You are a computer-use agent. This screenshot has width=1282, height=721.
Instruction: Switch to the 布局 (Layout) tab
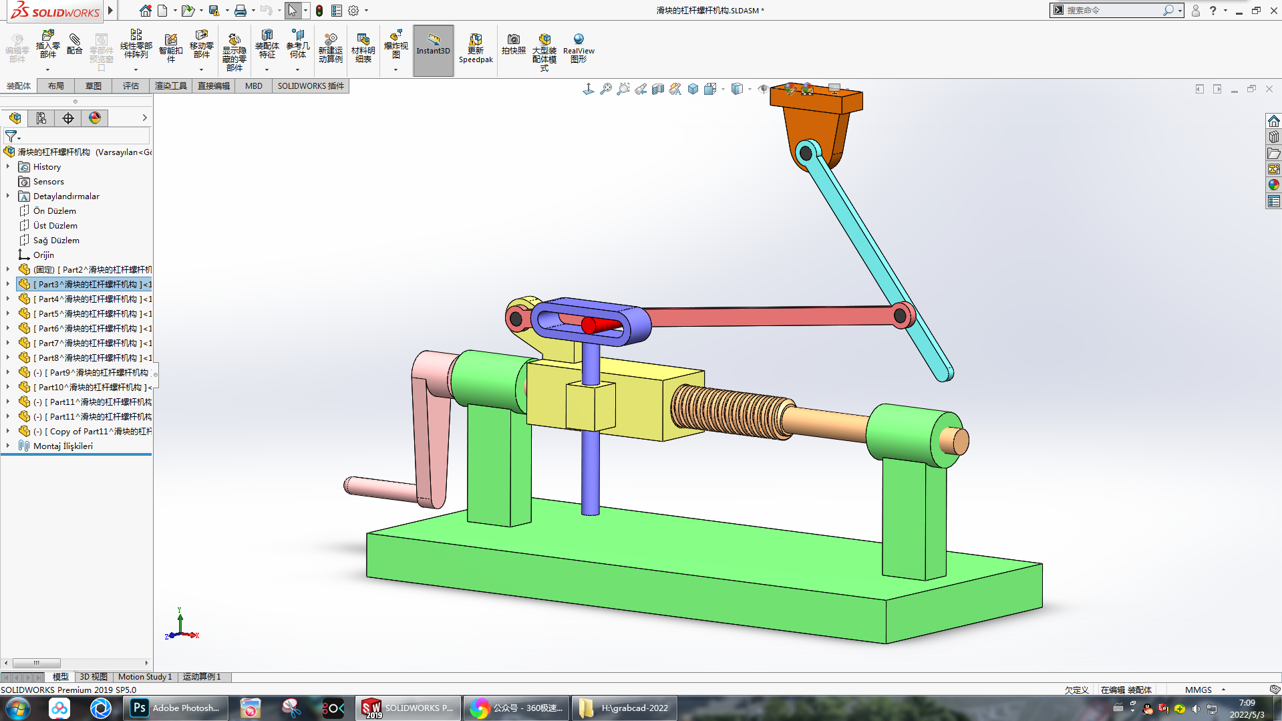pyautogui.click(x=56, y=86)
